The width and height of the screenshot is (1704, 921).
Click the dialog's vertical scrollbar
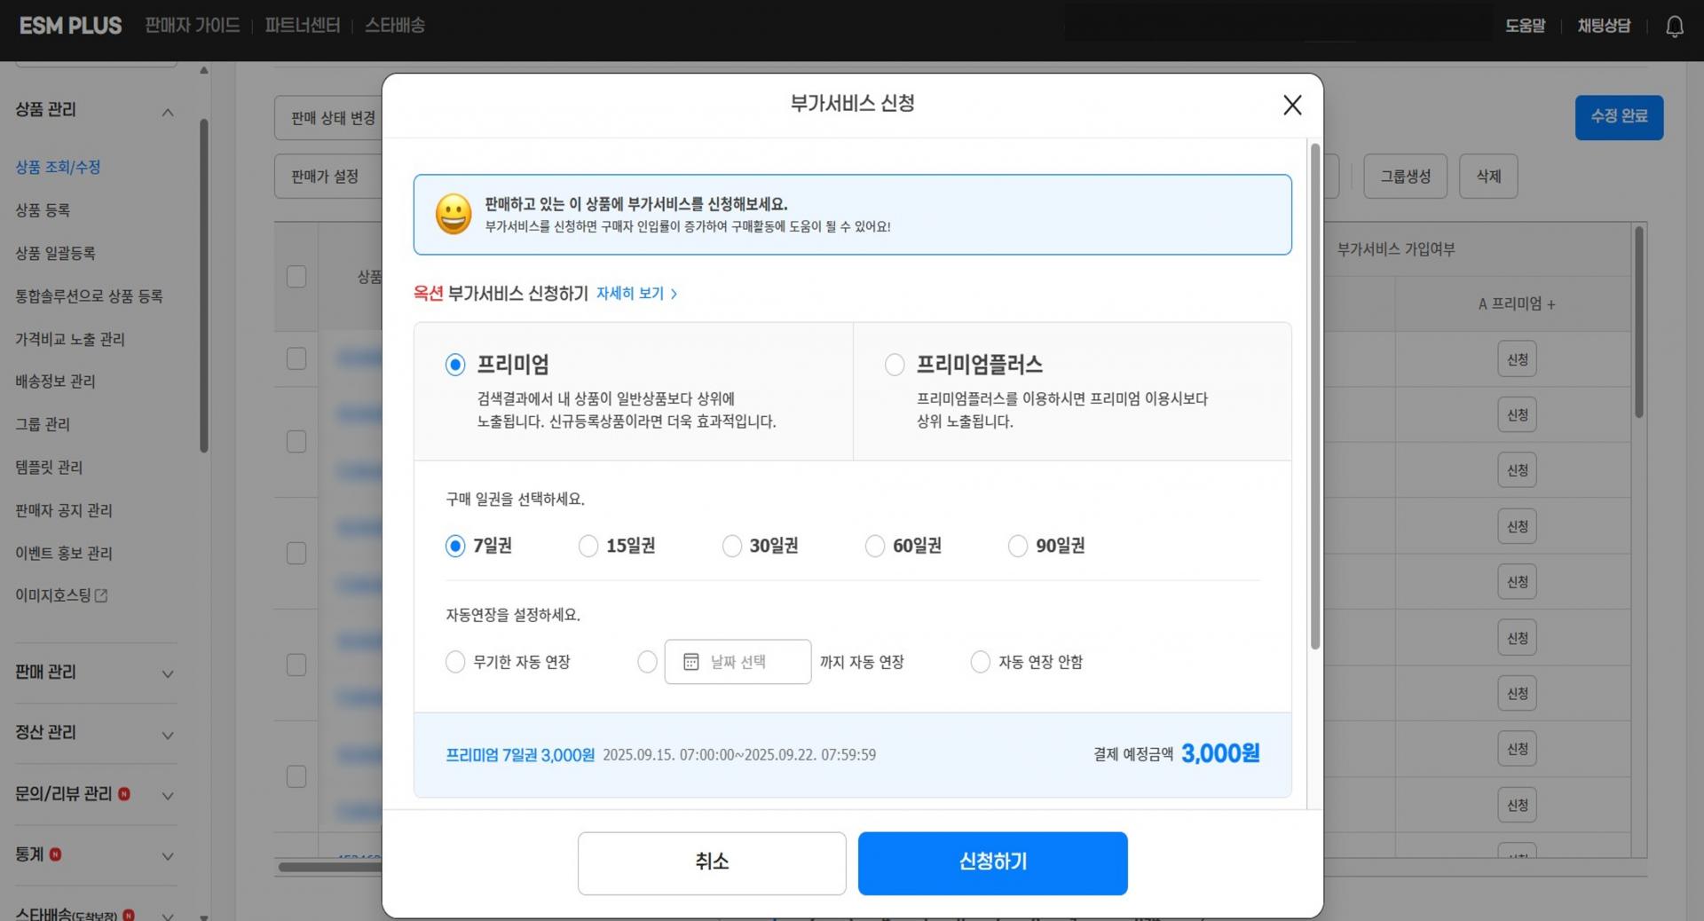click(1315, 396)
